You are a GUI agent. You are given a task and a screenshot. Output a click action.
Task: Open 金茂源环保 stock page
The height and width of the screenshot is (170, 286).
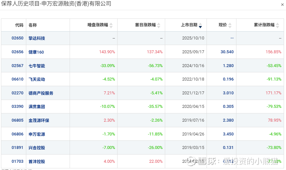pos(39,120)
